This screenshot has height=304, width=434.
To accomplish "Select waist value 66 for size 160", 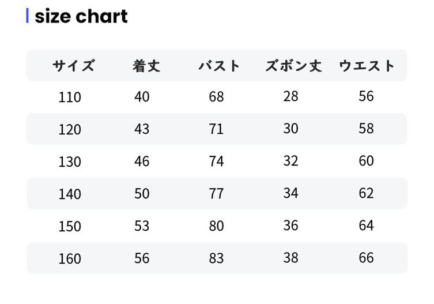I will click(366, 258).
